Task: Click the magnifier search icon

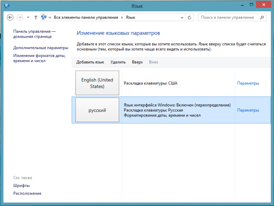Action: [262, 17]
